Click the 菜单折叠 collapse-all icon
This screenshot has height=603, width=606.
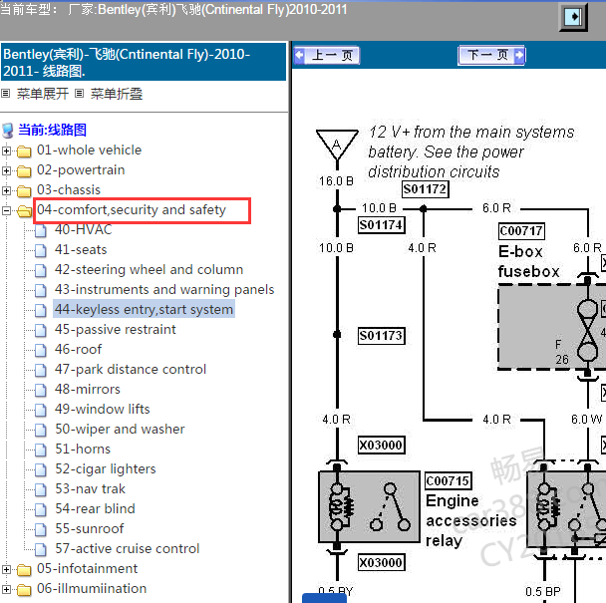[79, 93]
